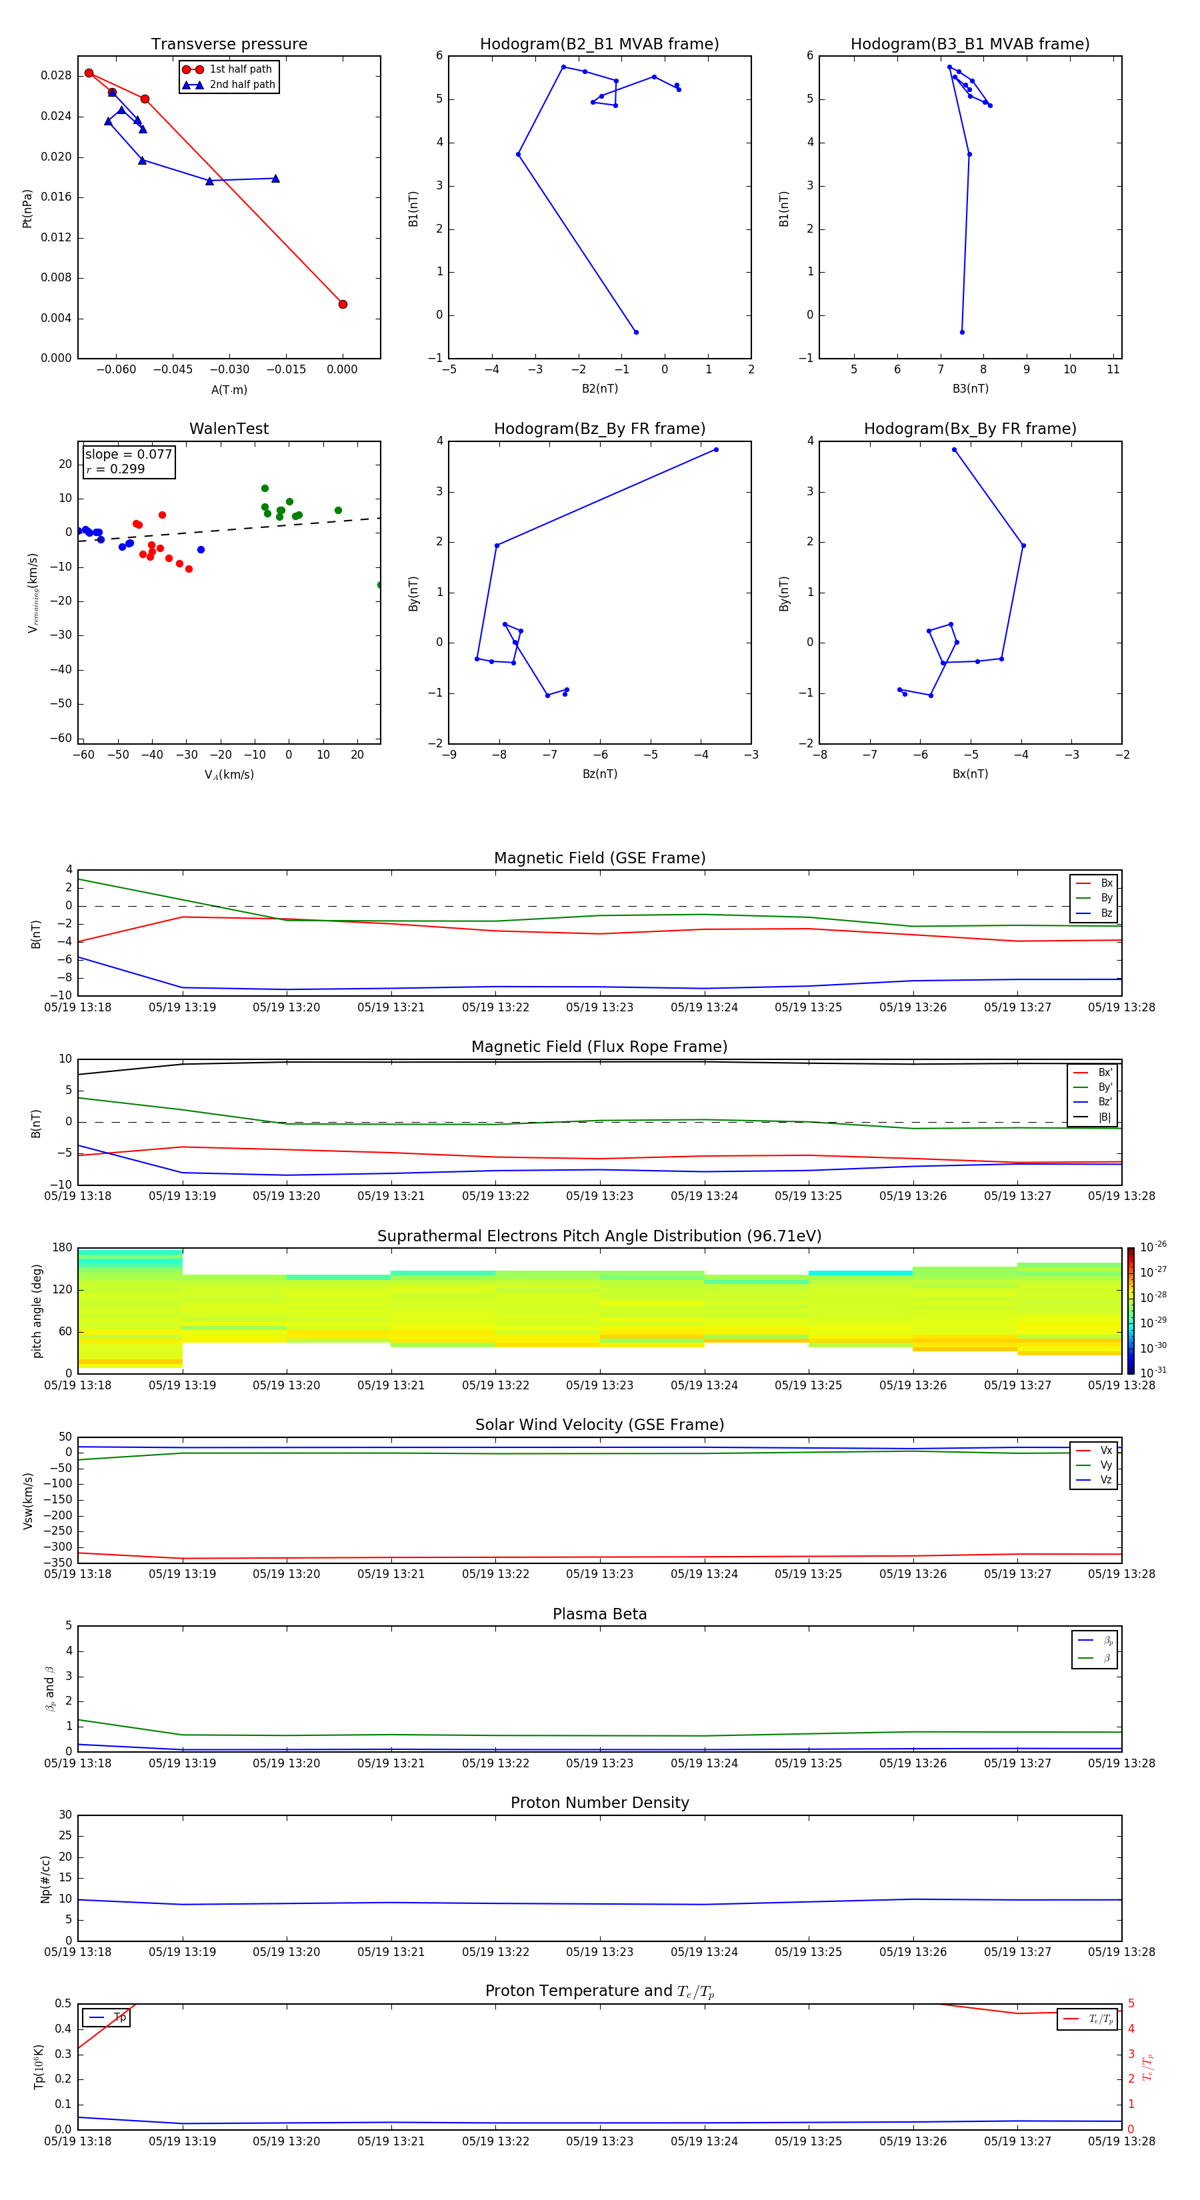Click the 'Hodogram(B3_B1 MVAB frame)' title
Image resolution: width=1200 pixels, height=2200 pixels.
[970, 45]
